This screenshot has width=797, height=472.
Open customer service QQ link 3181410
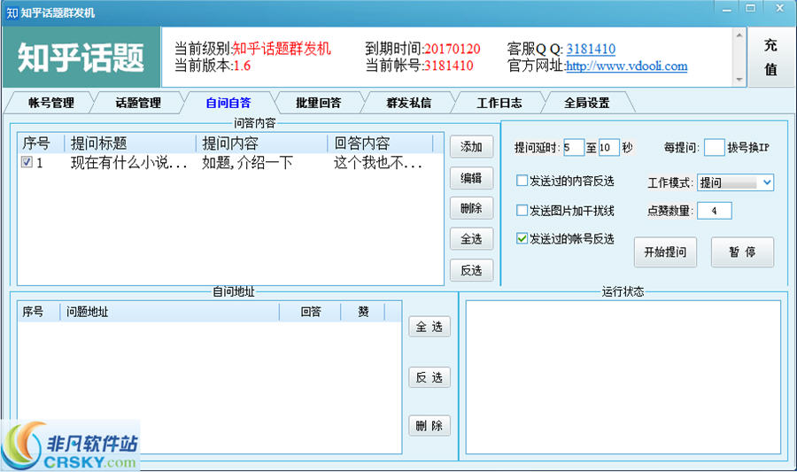pyautogui.click(x=591, y=49)
